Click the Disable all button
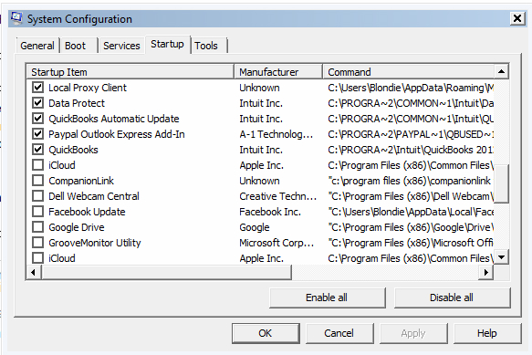The width and height of the screenshot is (532, 355). pos(452,298)
